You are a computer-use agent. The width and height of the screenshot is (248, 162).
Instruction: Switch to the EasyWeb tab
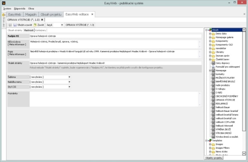coord(14,15)
